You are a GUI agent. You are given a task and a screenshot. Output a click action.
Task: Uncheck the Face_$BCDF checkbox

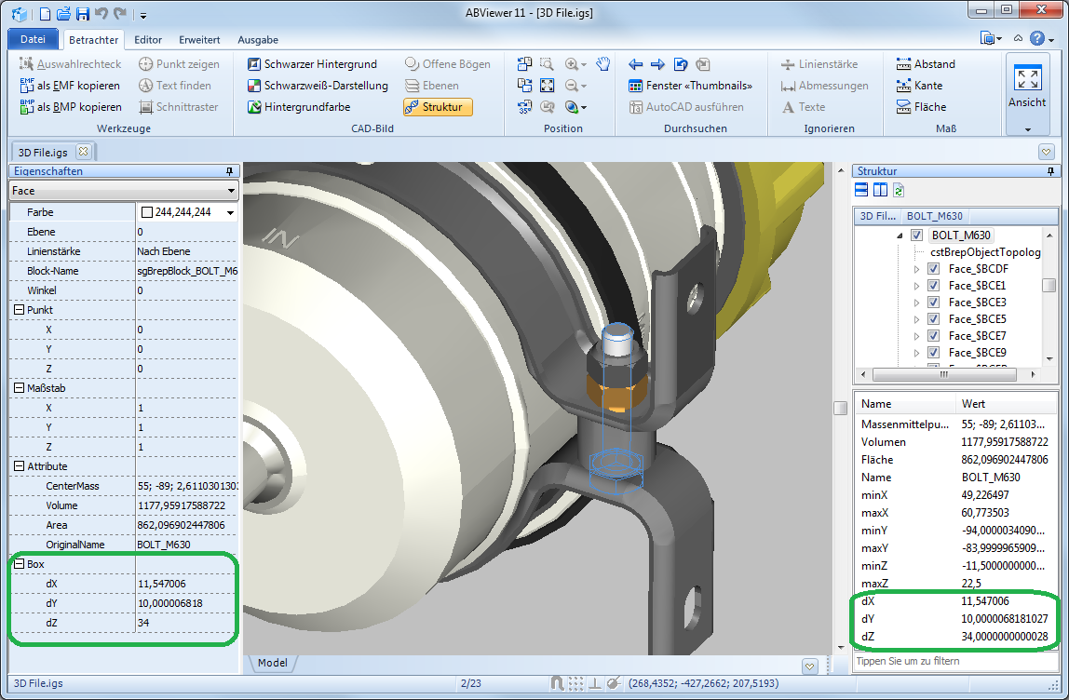[x=934, y=269]
